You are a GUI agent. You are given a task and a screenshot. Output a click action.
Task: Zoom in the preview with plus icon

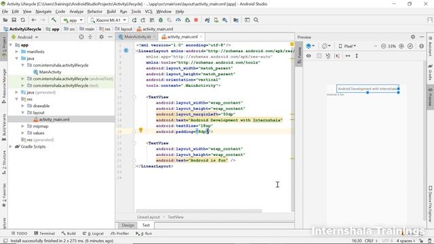point(401,46)
